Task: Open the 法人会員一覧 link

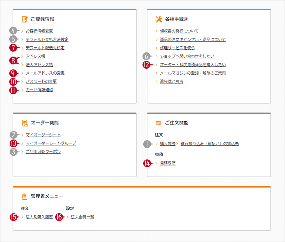Action: click(83, 216)
